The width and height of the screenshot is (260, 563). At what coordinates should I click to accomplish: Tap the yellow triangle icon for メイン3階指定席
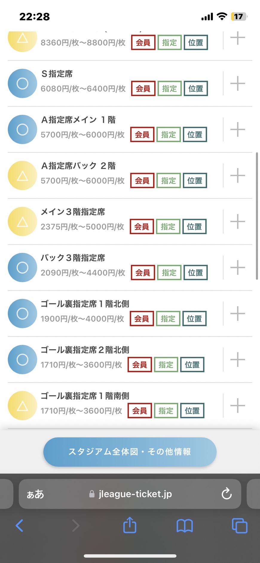pyautogui.click(x=22, y=222)
